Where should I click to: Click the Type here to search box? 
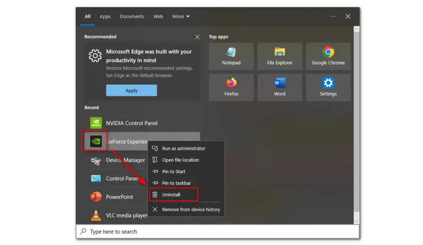coord(217,231)
